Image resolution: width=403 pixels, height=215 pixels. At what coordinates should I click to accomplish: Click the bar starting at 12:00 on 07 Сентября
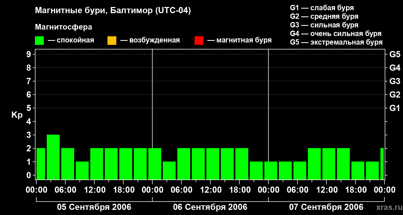329,164
